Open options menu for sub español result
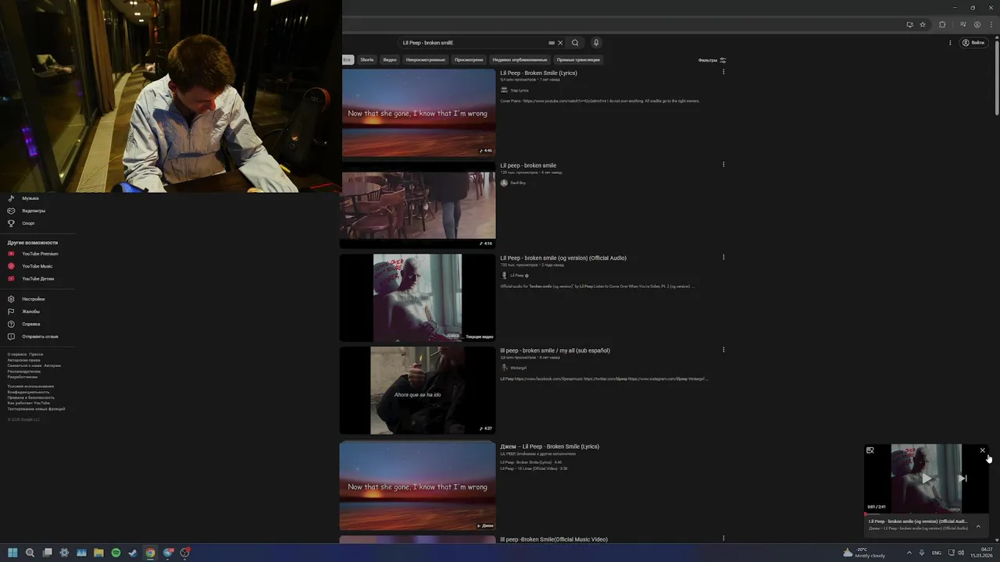Image resolution: width=1000 pixels, height=562 pixels. (x=723, y=350)
